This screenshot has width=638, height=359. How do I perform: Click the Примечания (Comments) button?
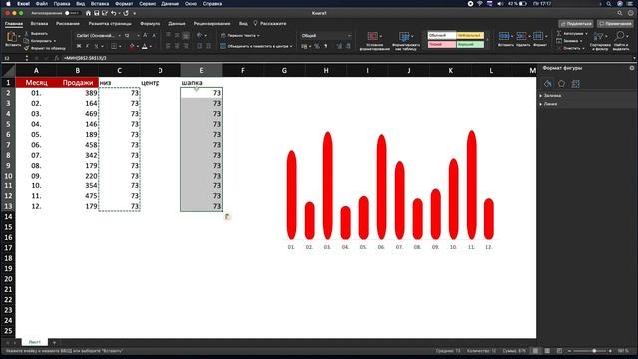click(x=615, y=24)
